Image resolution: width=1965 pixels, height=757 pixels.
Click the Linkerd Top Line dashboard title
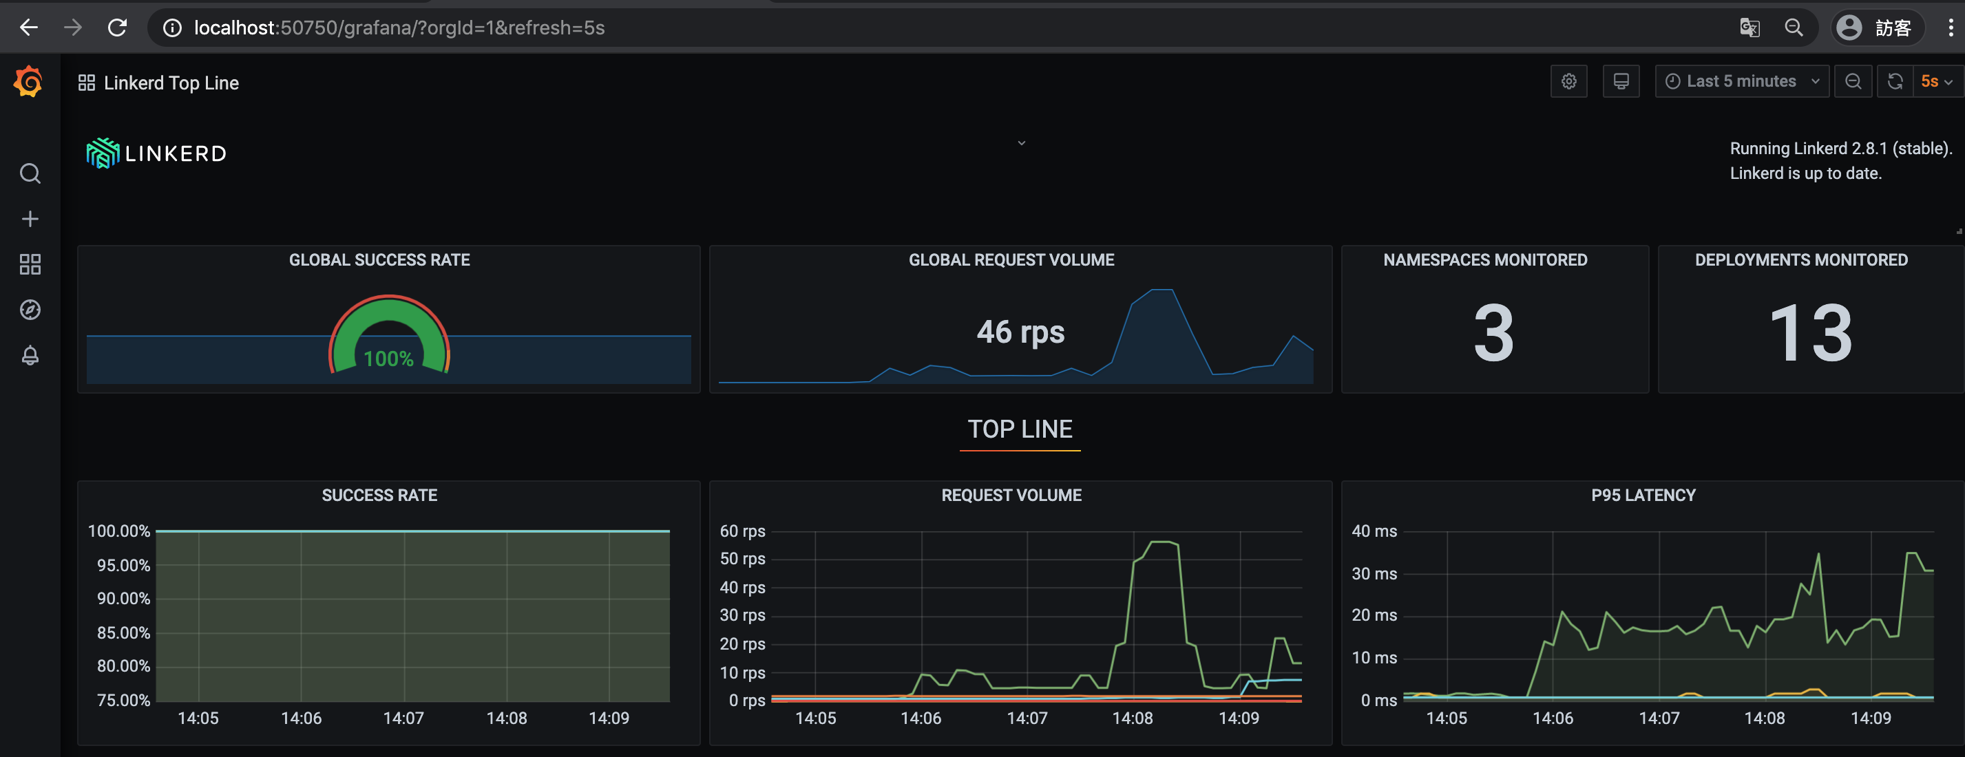tap(171, 83)
